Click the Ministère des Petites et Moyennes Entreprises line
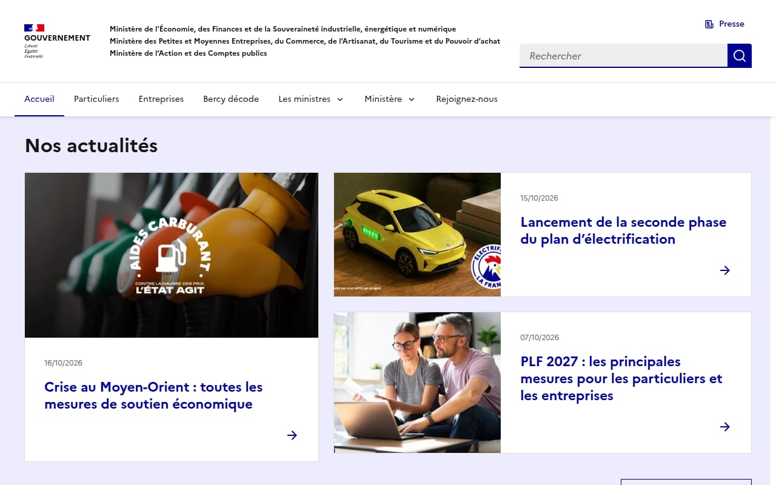This screenshot has height=485, width=776. pyautogui.click(x=305, y=41)
